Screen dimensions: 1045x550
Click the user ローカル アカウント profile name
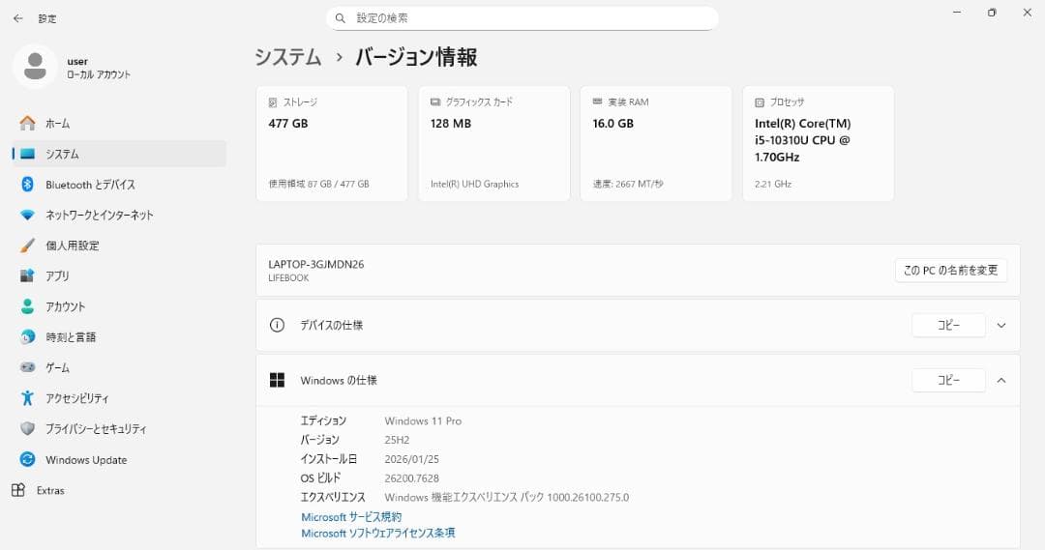(99, 68)
